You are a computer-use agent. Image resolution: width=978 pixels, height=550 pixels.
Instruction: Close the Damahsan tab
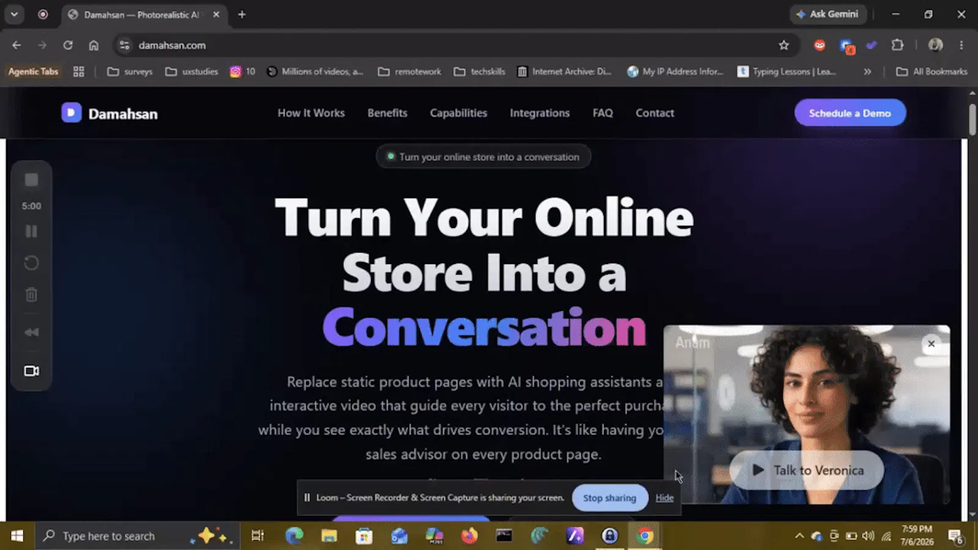[216, 15]
